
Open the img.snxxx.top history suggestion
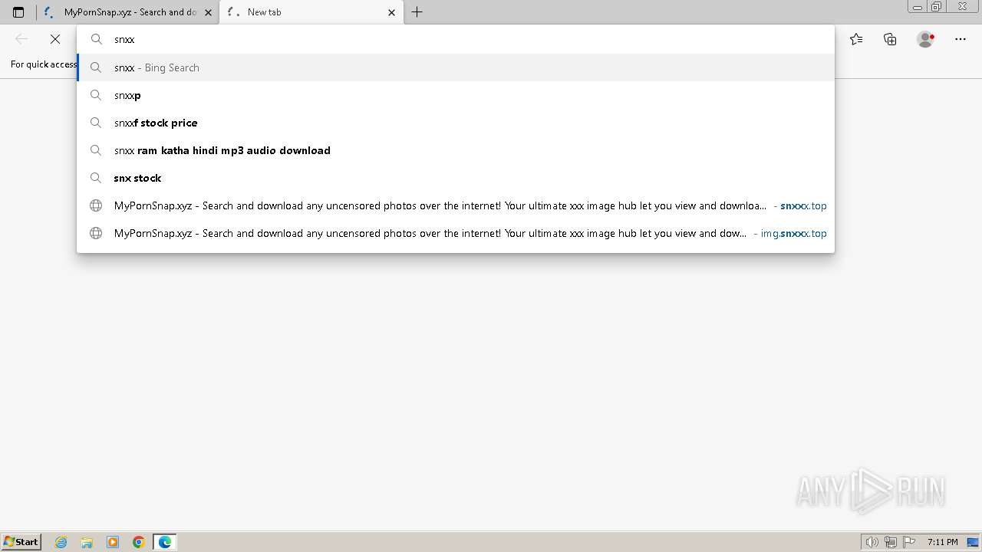(456, 233)
